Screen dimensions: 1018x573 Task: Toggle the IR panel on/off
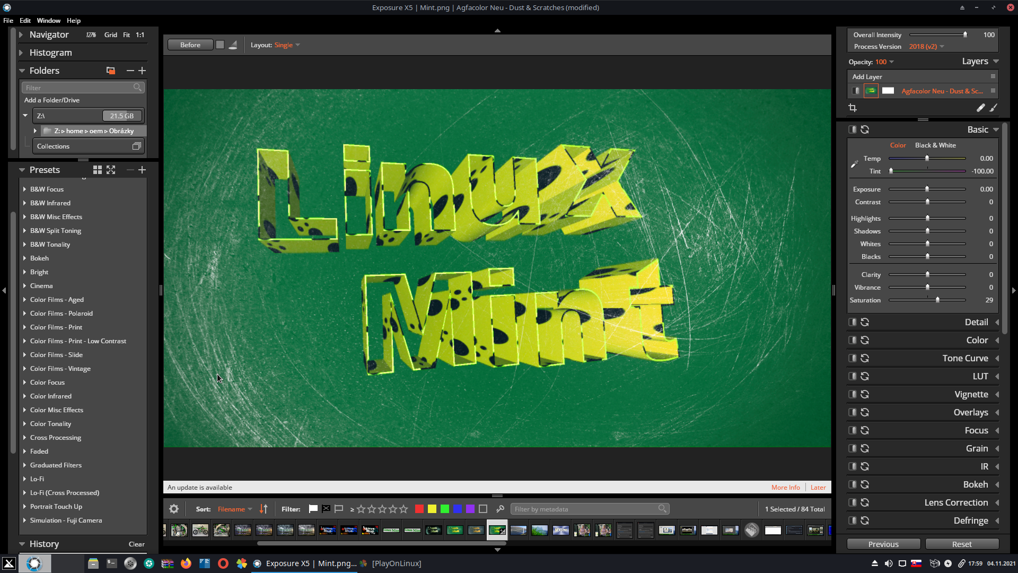852,466
